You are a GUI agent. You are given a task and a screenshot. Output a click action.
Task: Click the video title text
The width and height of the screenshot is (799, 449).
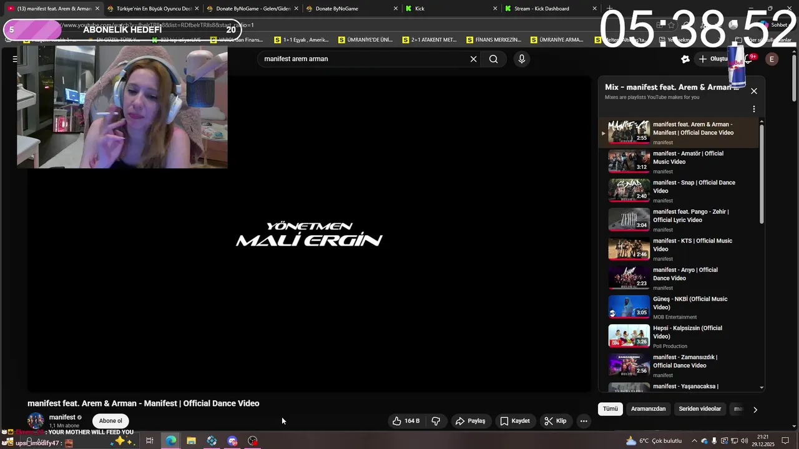coord(144,403)
